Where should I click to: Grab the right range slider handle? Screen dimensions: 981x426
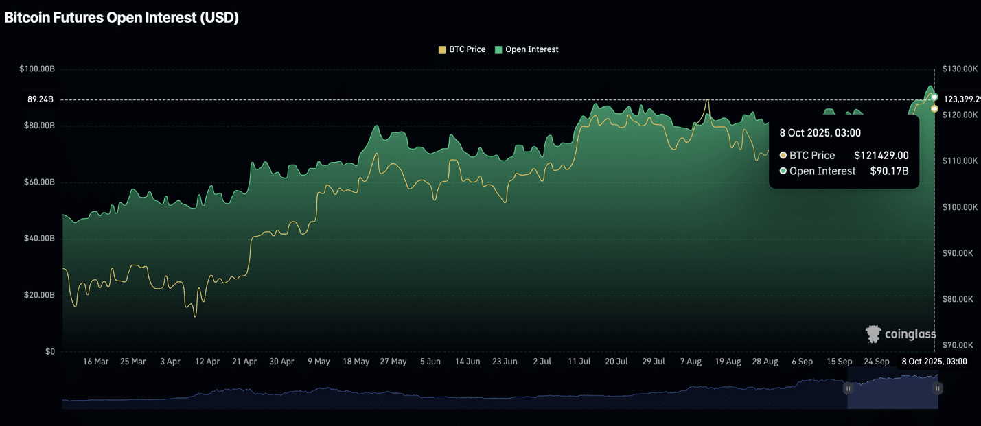pyautogui.click(x=938, y=388)
